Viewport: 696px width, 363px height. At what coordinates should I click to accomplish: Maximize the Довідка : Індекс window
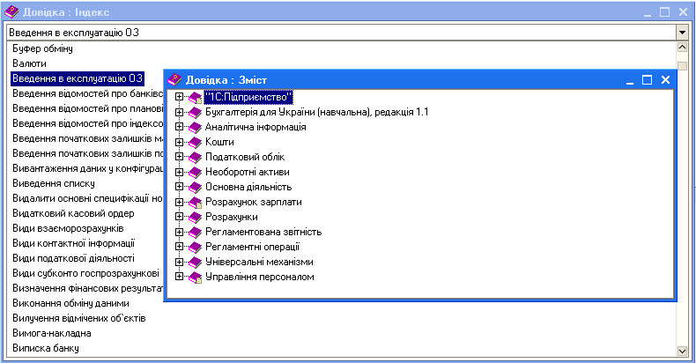tap(664, 12)
